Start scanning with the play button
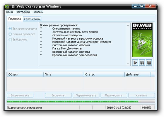Image resolution: width=164 pixels, height=117 pixels. click(135, 63)
